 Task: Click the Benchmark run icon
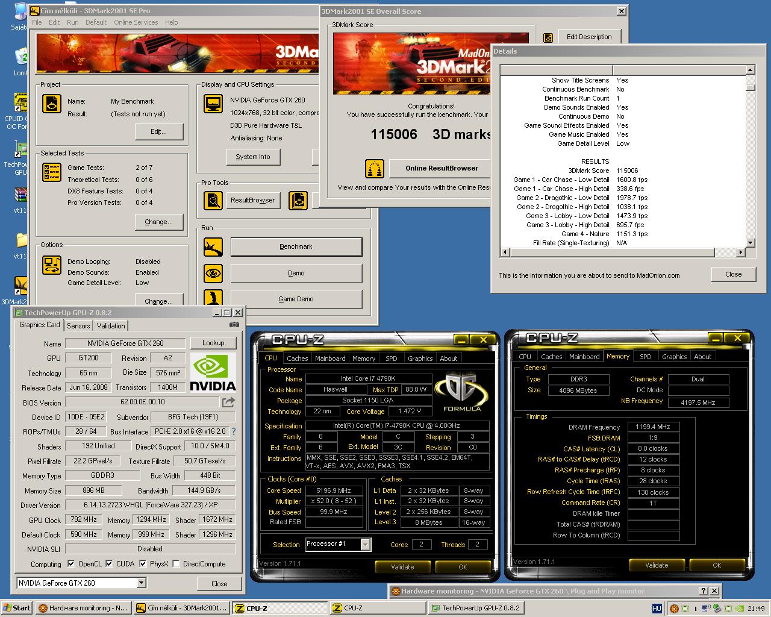coord(213,246)
